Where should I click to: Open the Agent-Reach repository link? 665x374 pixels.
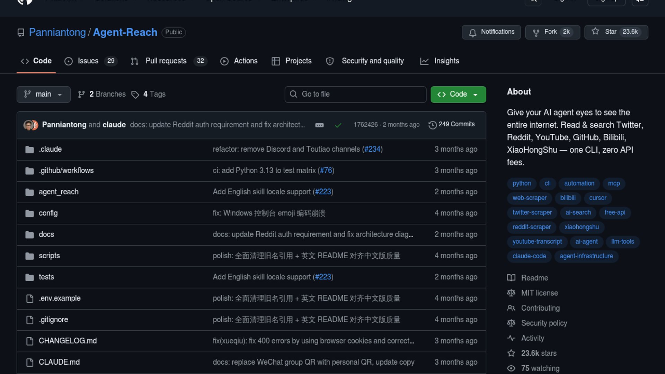click(125, 32)
